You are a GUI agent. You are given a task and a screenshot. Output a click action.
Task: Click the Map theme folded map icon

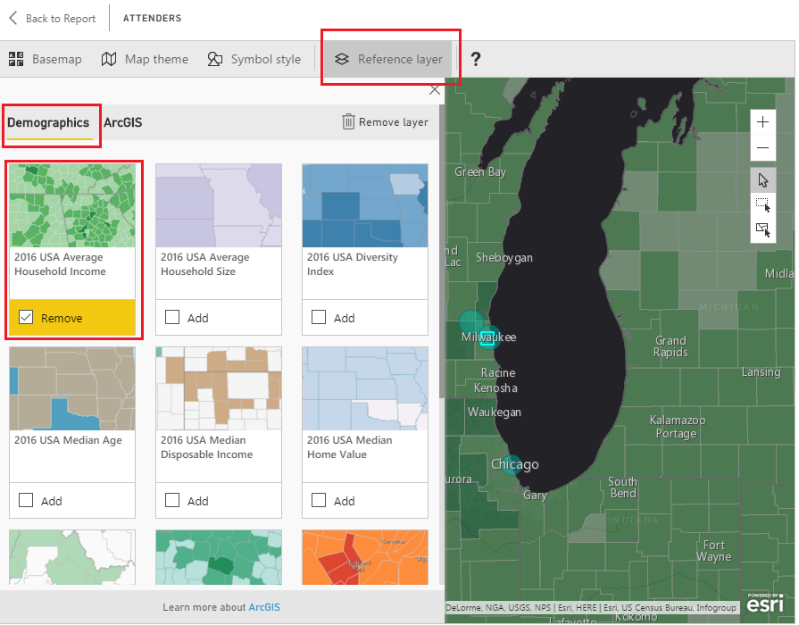click(109, 59)
